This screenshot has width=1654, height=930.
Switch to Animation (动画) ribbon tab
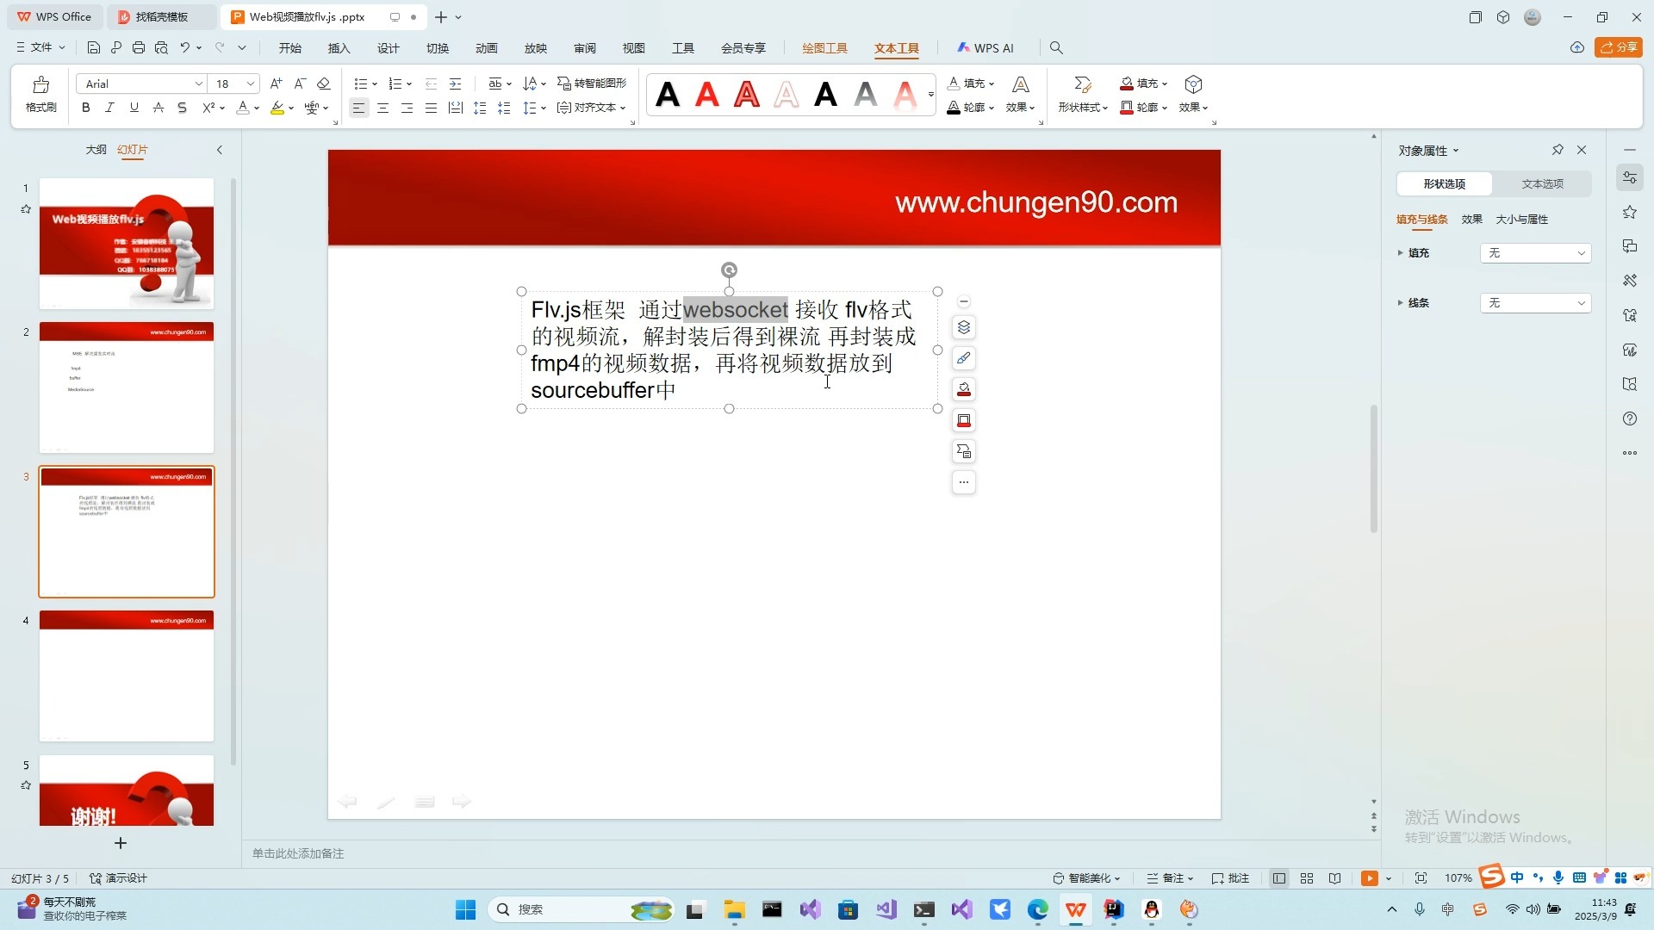(487, 48)
